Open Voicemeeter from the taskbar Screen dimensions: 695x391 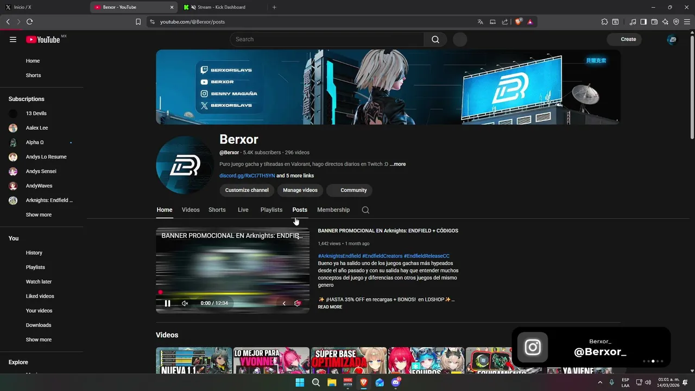point(347,382)
